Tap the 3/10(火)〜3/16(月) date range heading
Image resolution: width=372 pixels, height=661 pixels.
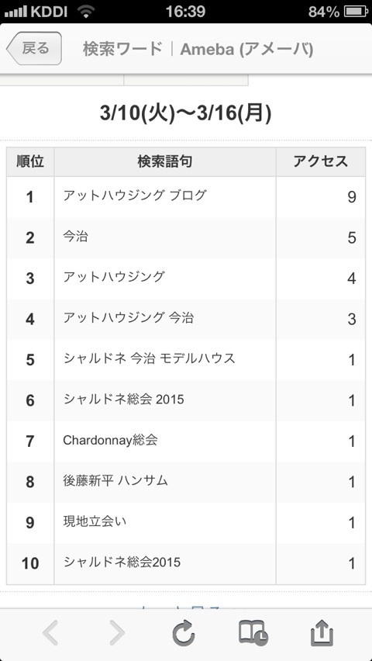click(x=185, y=114)
